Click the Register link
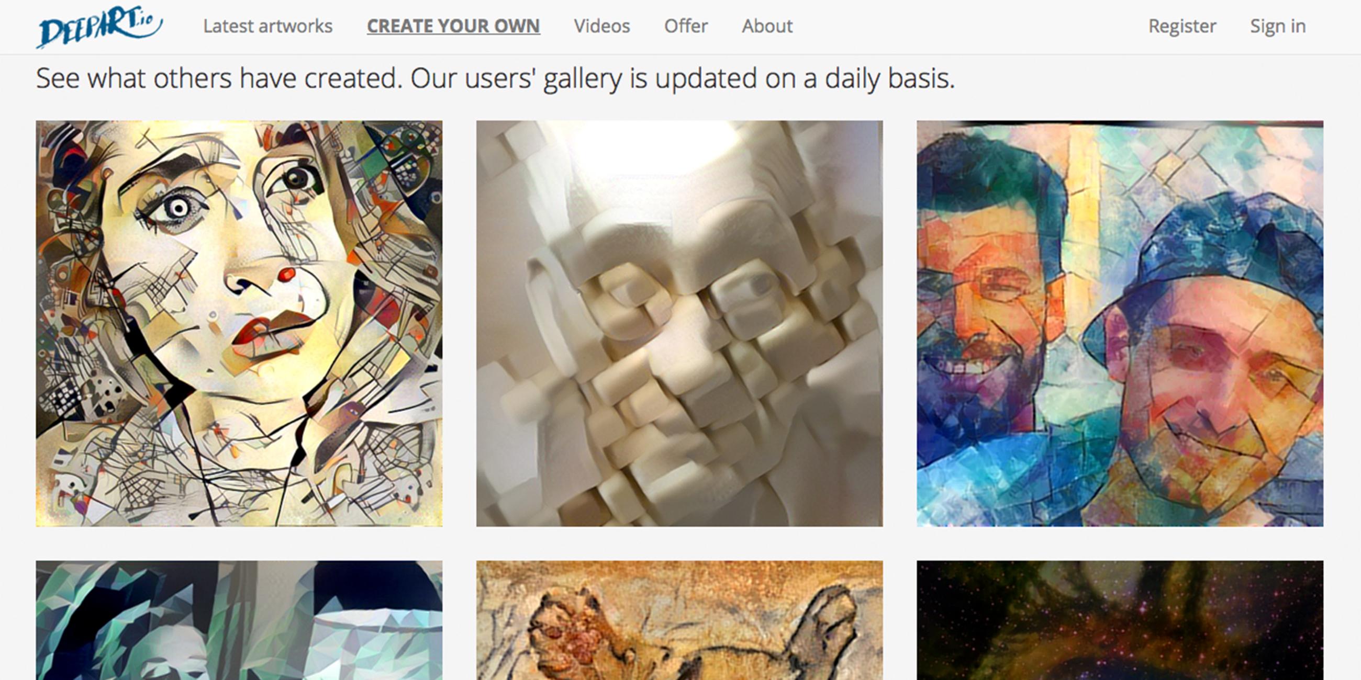Image resolution: width=1361 pixels, height=680 pixels. (x=1182, y=26)
